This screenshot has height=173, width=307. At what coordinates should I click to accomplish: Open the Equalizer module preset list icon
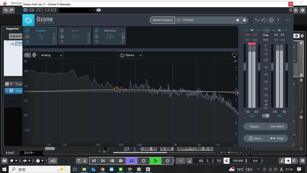27,42
